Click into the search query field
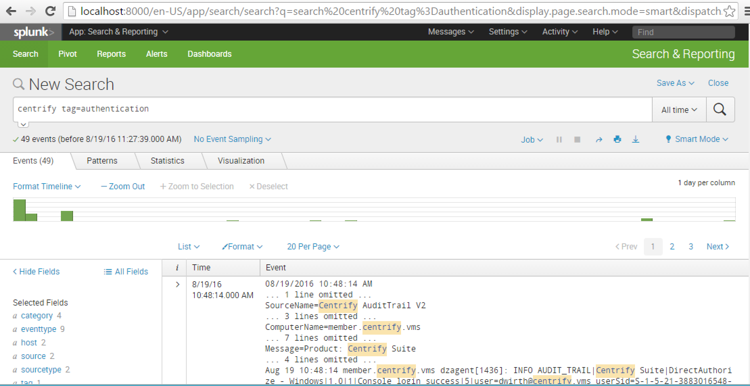The image size is (750, 386). (333, 109)
